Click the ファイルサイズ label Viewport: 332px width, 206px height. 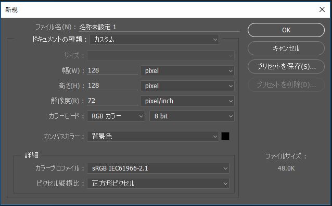pyautogui.click(x=286, y=156)
